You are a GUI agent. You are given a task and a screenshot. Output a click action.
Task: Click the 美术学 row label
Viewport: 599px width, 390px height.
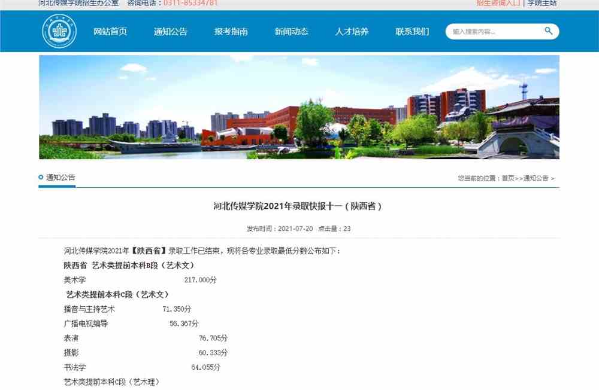pos(75,280)
